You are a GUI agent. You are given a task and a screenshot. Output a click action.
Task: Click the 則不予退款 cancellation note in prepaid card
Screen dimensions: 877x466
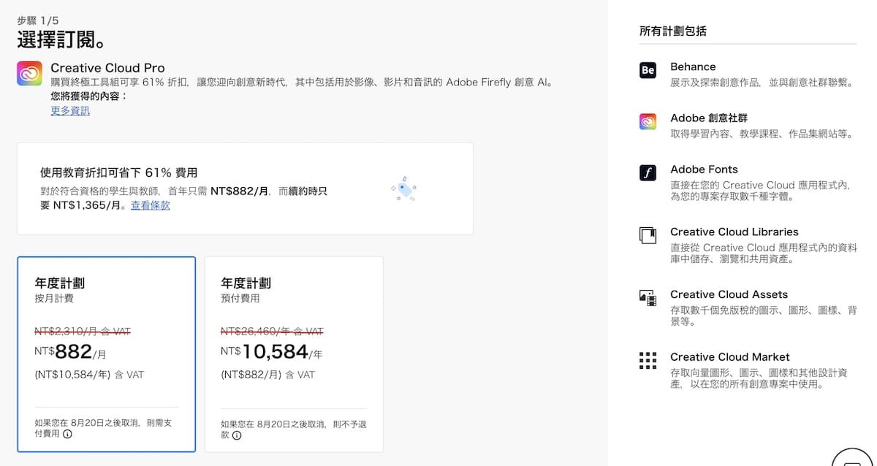[x=294, y=429]
